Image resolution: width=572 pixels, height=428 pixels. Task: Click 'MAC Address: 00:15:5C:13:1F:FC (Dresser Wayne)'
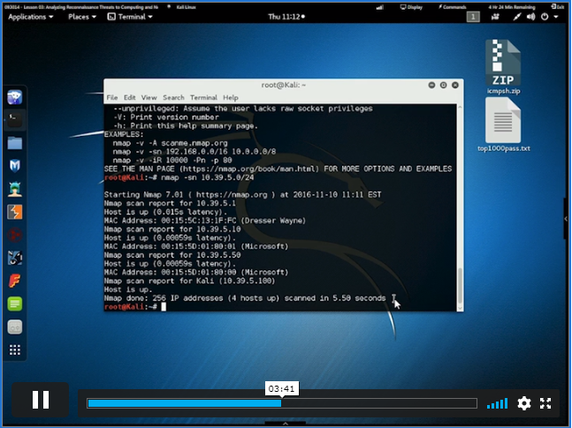pos(205,221)
